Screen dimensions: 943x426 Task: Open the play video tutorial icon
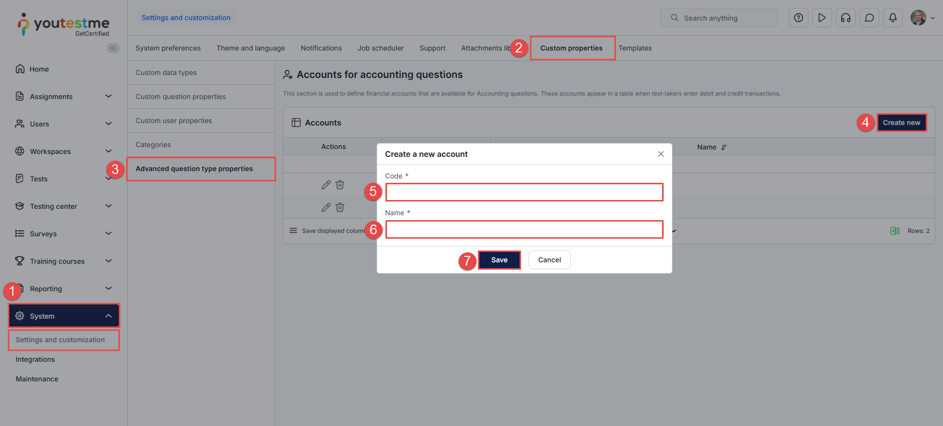(x=822, y=18)
